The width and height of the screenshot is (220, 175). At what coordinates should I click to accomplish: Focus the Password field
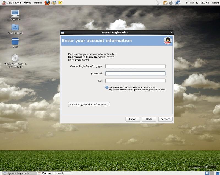(135, 73)
